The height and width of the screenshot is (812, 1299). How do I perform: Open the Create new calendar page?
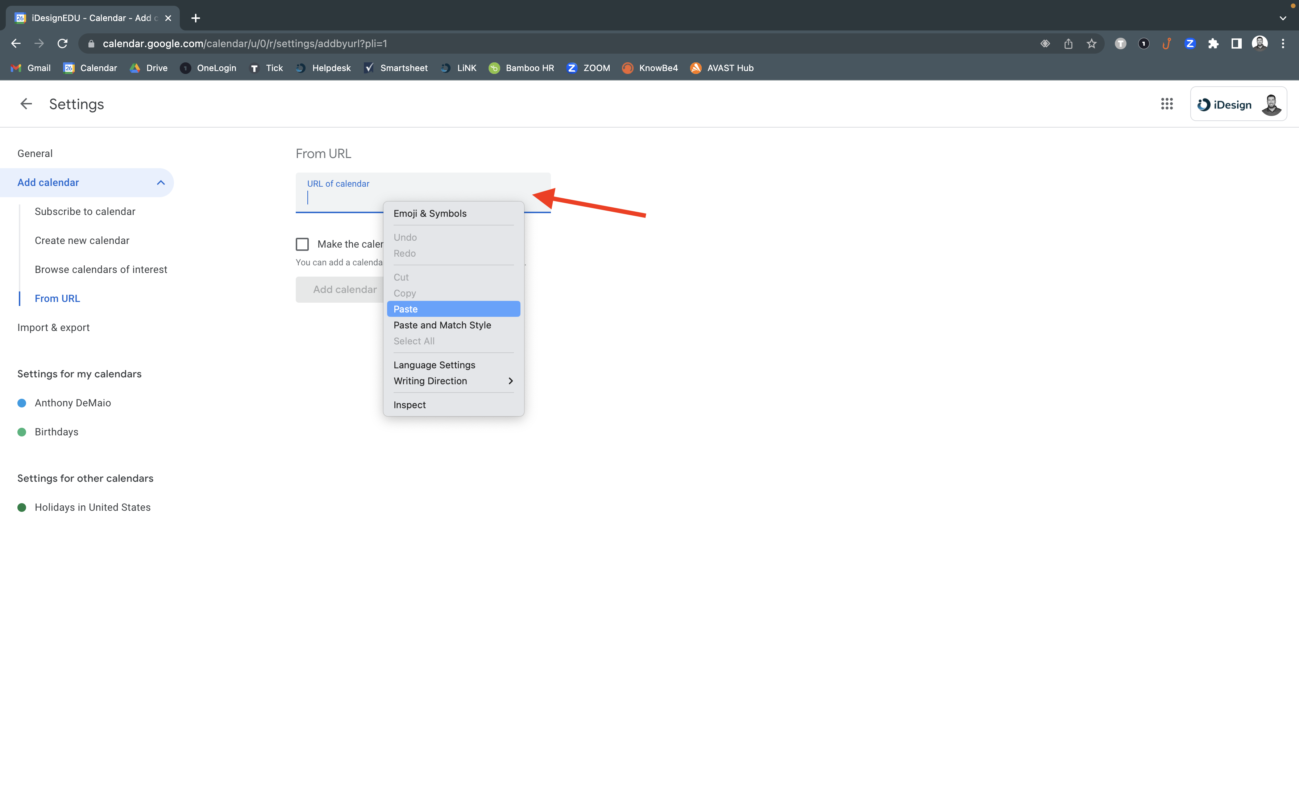pyautogui.click(x=82, y=241)
